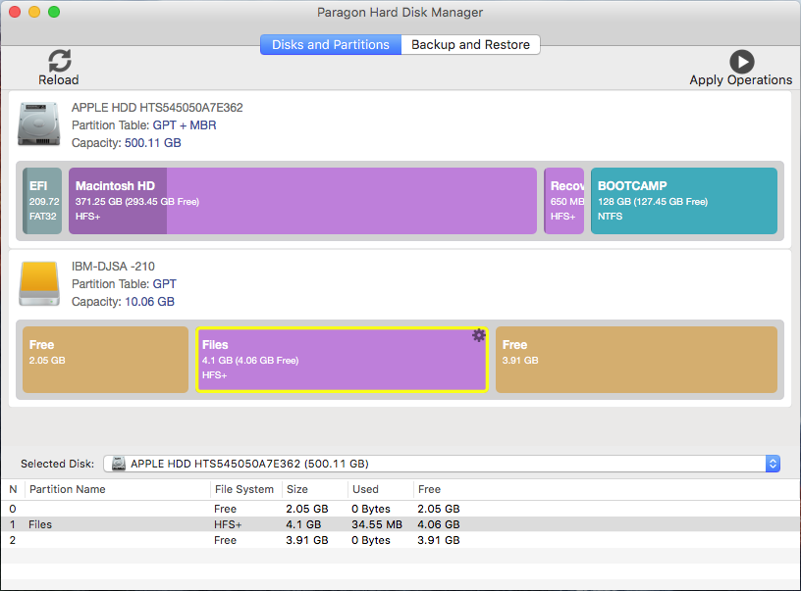Switch to Backup and Restore tab
The image size is (801, 591).
pos(470,45)
